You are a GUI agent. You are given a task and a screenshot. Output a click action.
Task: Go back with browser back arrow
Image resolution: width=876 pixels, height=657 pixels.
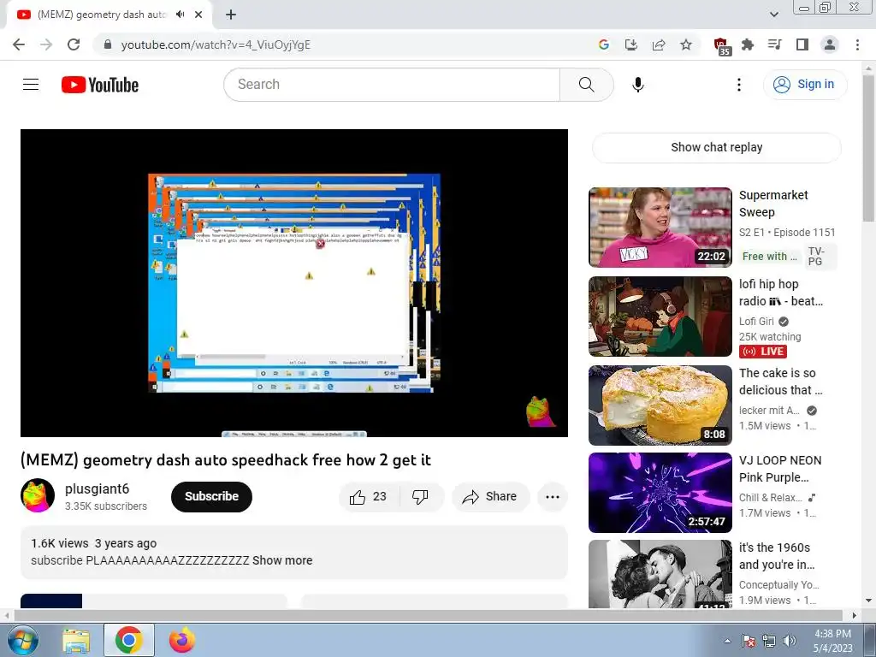[19, 44]
